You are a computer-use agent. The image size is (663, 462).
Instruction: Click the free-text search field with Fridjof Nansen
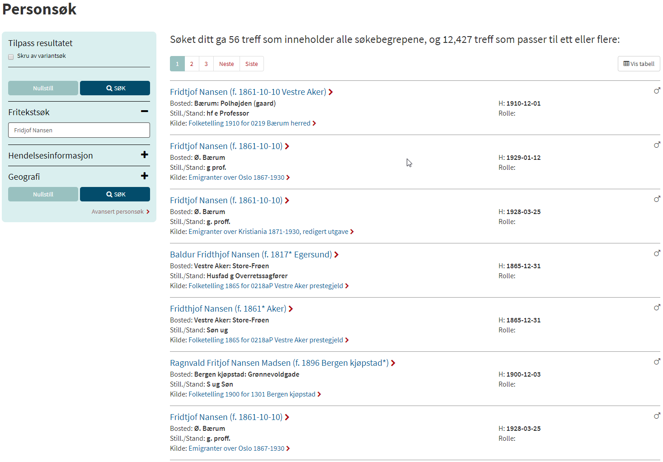[x=79, y=130]
